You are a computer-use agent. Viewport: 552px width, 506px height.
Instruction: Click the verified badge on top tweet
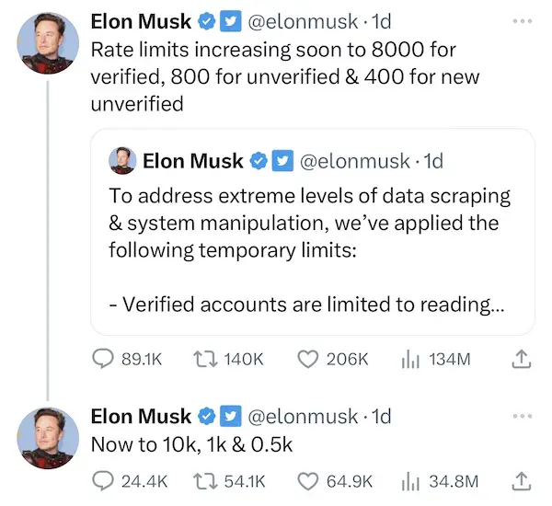point(208,21)
